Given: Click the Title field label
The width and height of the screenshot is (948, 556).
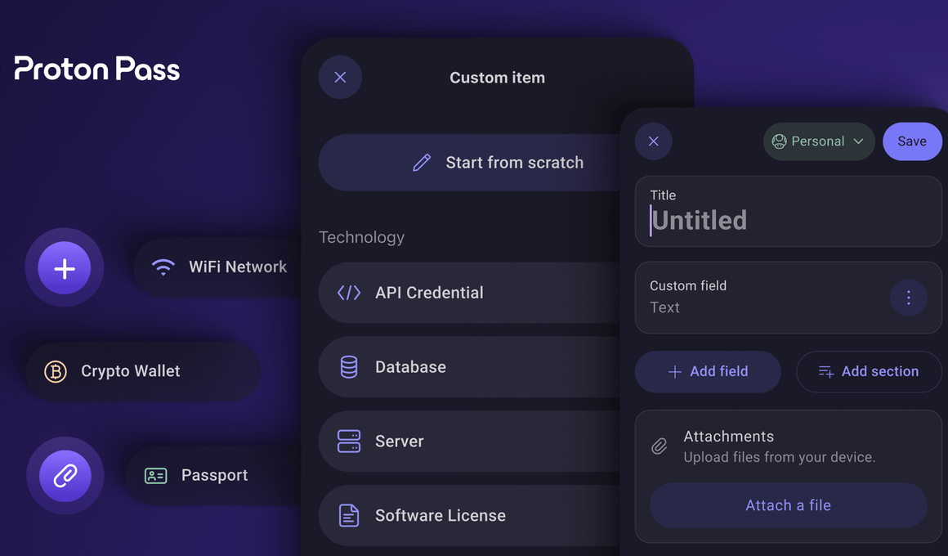Looking at the screenshot, I should [663, 195].
